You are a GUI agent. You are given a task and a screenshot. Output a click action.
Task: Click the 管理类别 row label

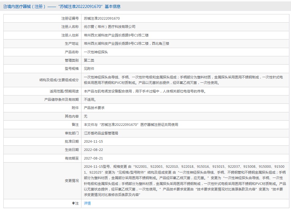[x=72, y=60]
